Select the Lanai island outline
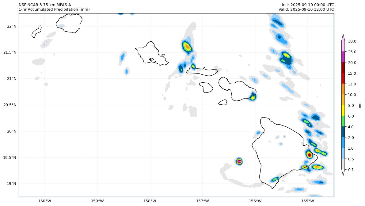 coord(206,87)
